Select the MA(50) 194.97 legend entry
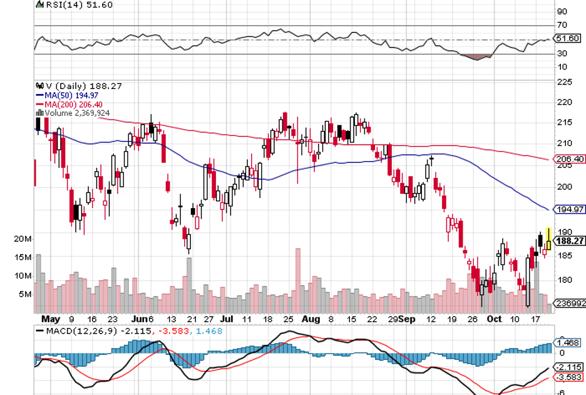Image resolution: width=586 pixels, height=395 pixels. point(71,95)
